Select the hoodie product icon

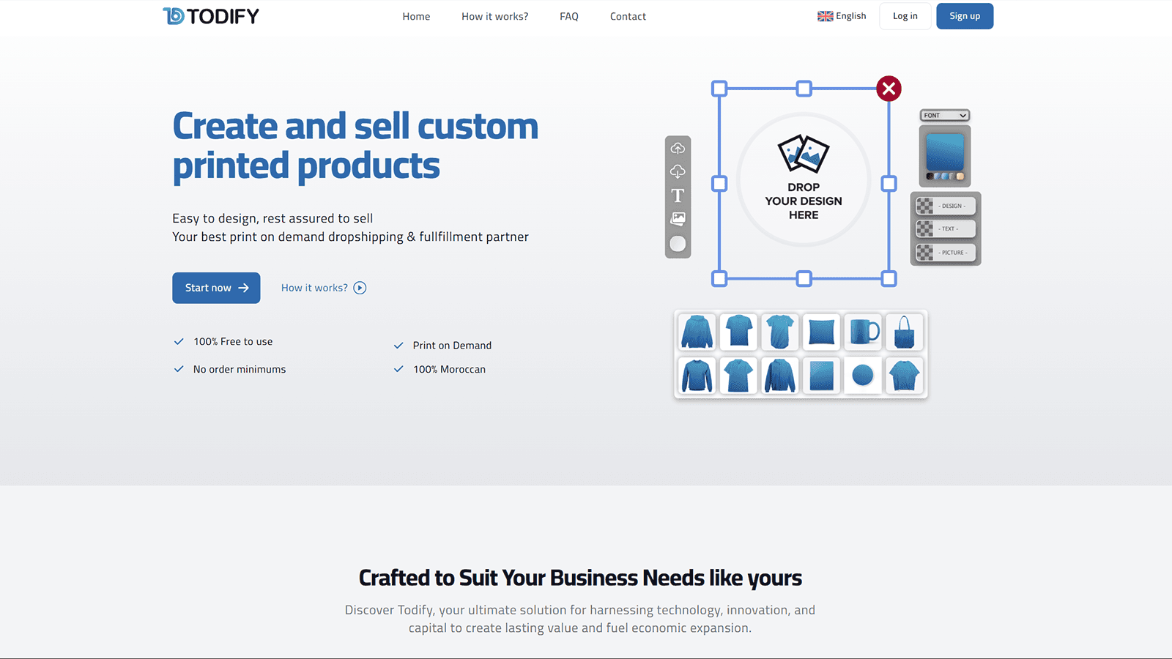pos(697,332)
